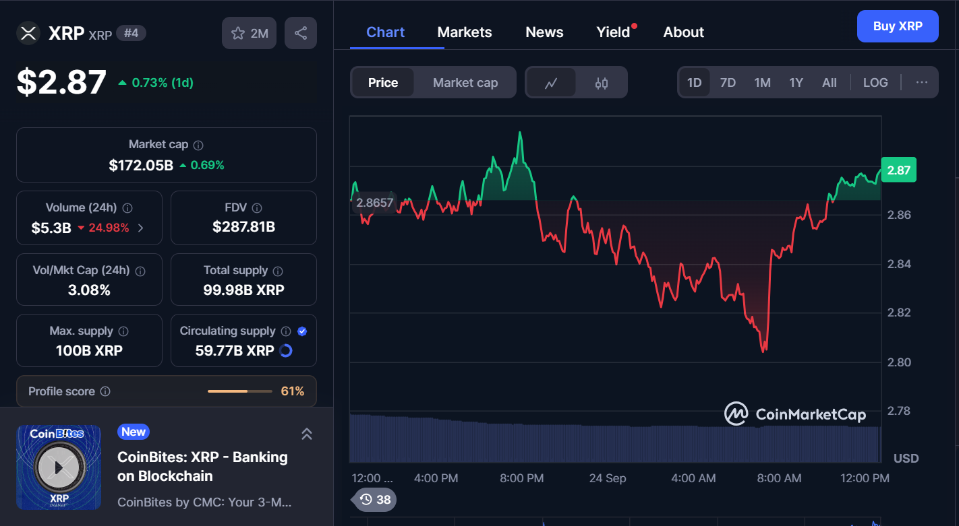Open the history 38 events badge
This screenshot has width=959, height=526.
click(374, 500)
